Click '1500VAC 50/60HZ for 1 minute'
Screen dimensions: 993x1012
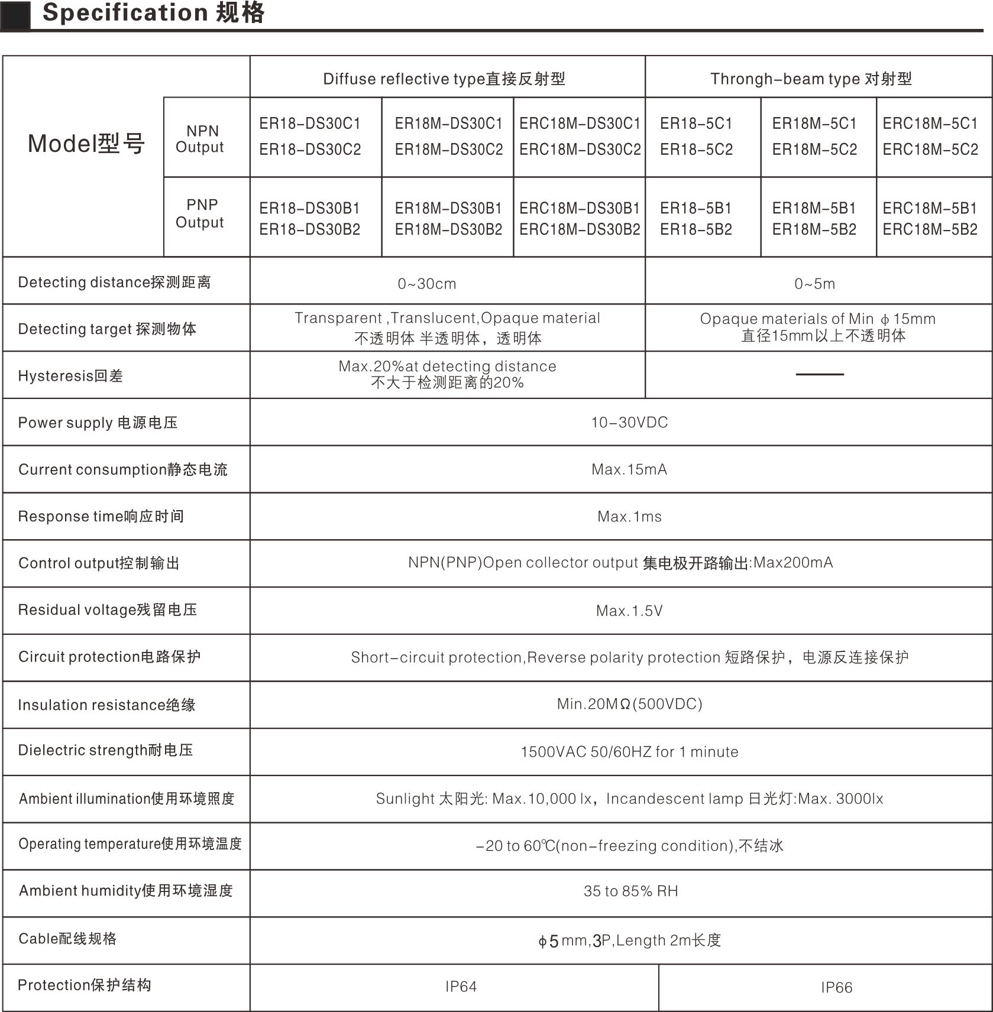[629, 752]
